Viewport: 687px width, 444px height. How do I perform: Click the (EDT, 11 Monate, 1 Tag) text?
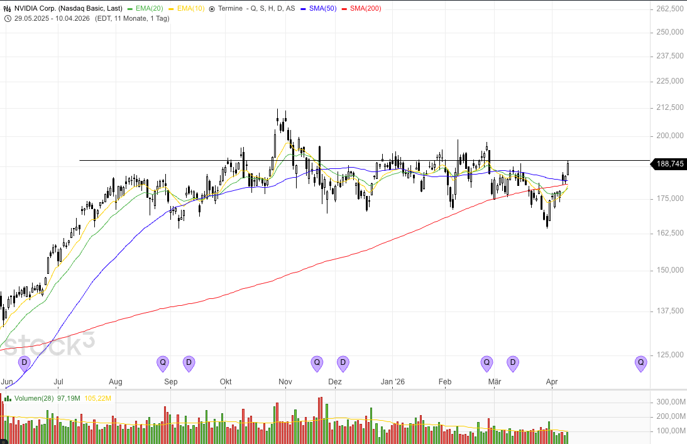click(x=132, y=18)
